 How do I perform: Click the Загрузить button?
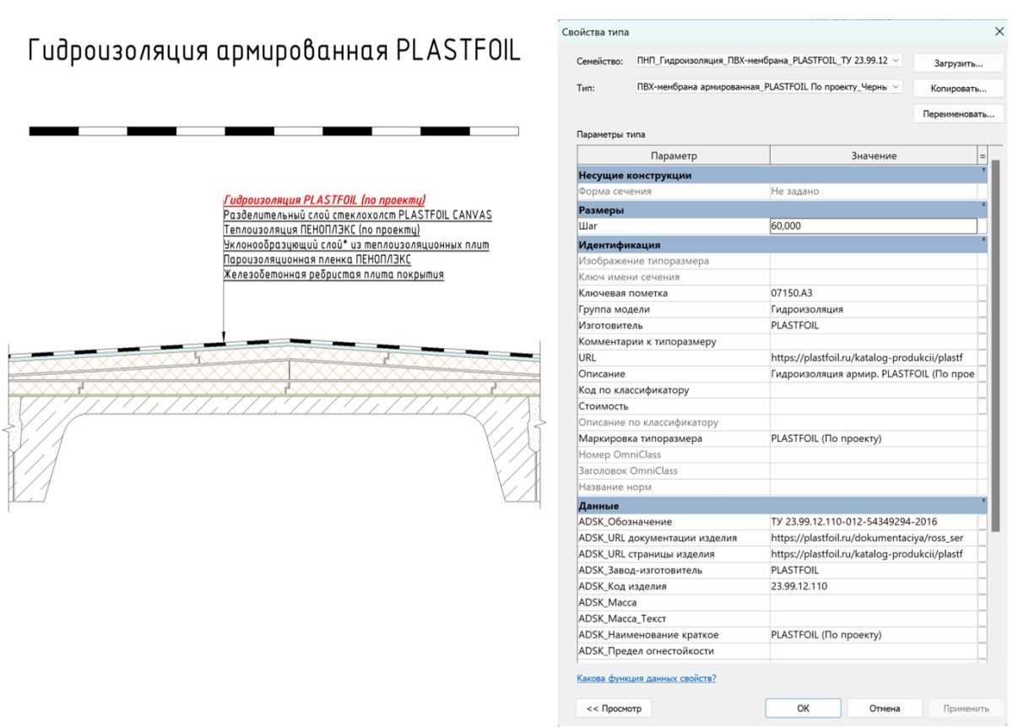pyautogui.click(x=958, y=63)
